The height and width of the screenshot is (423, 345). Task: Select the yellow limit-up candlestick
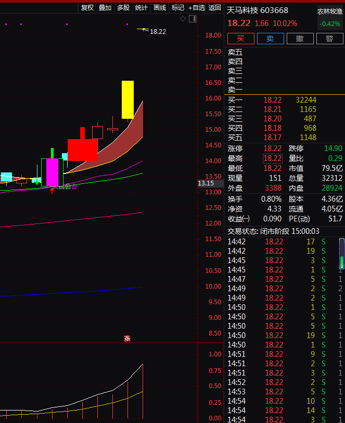coord(127,99)
